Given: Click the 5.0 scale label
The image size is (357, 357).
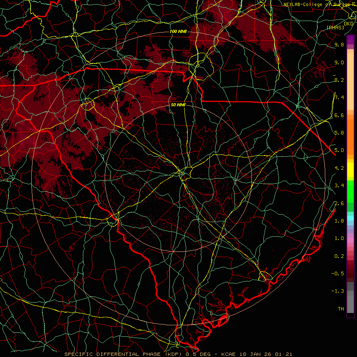Looking at the screenshot, I should (x=339, y=150).
